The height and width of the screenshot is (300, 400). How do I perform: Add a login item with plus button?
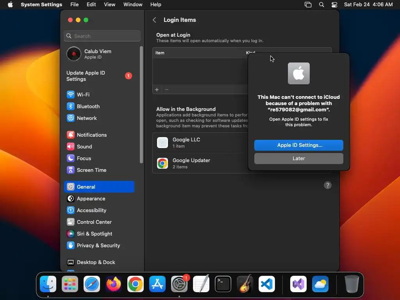157,89
